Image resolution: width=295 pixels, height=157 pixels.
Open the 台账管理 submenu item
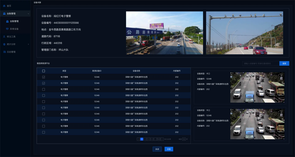click(x=14, y=21)
